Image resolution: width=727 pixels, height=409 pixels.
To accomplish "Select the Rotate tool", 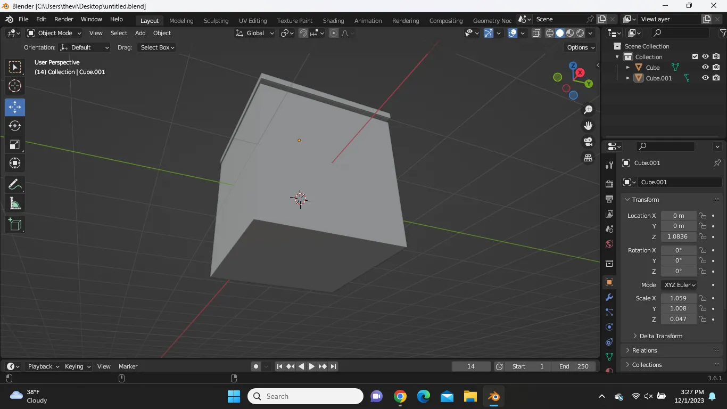I will (x=15, y=126).
